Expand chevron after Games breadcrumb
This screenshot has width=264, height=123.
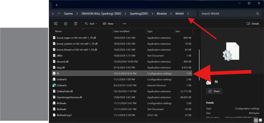tap(77, 14)
